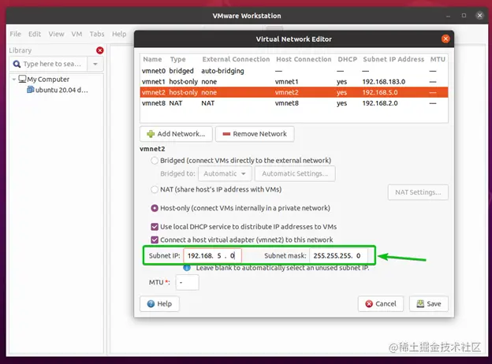The height and width of the screenshot is (364, 492).
Task: Open the Edit menu
Action: [35, 34]
